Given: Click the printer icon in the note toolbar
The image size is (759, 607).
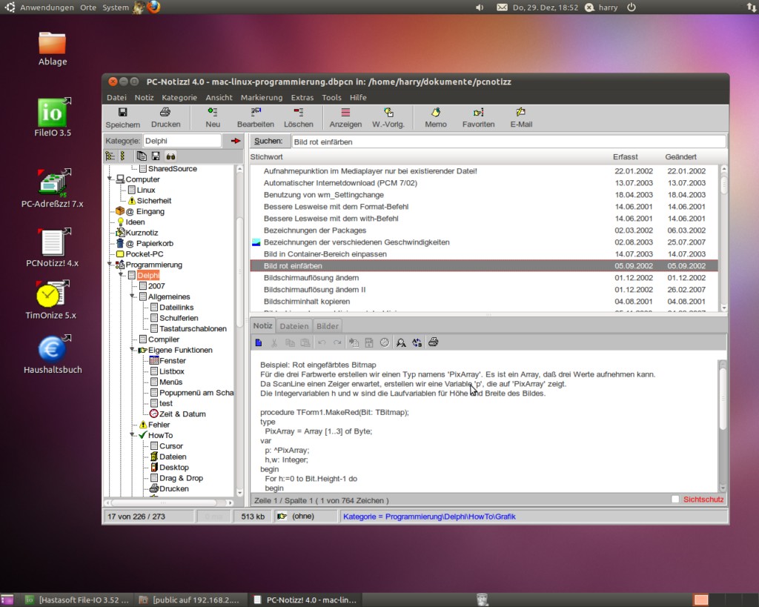Looking at the screenshot, I should [x=433, y=342].
